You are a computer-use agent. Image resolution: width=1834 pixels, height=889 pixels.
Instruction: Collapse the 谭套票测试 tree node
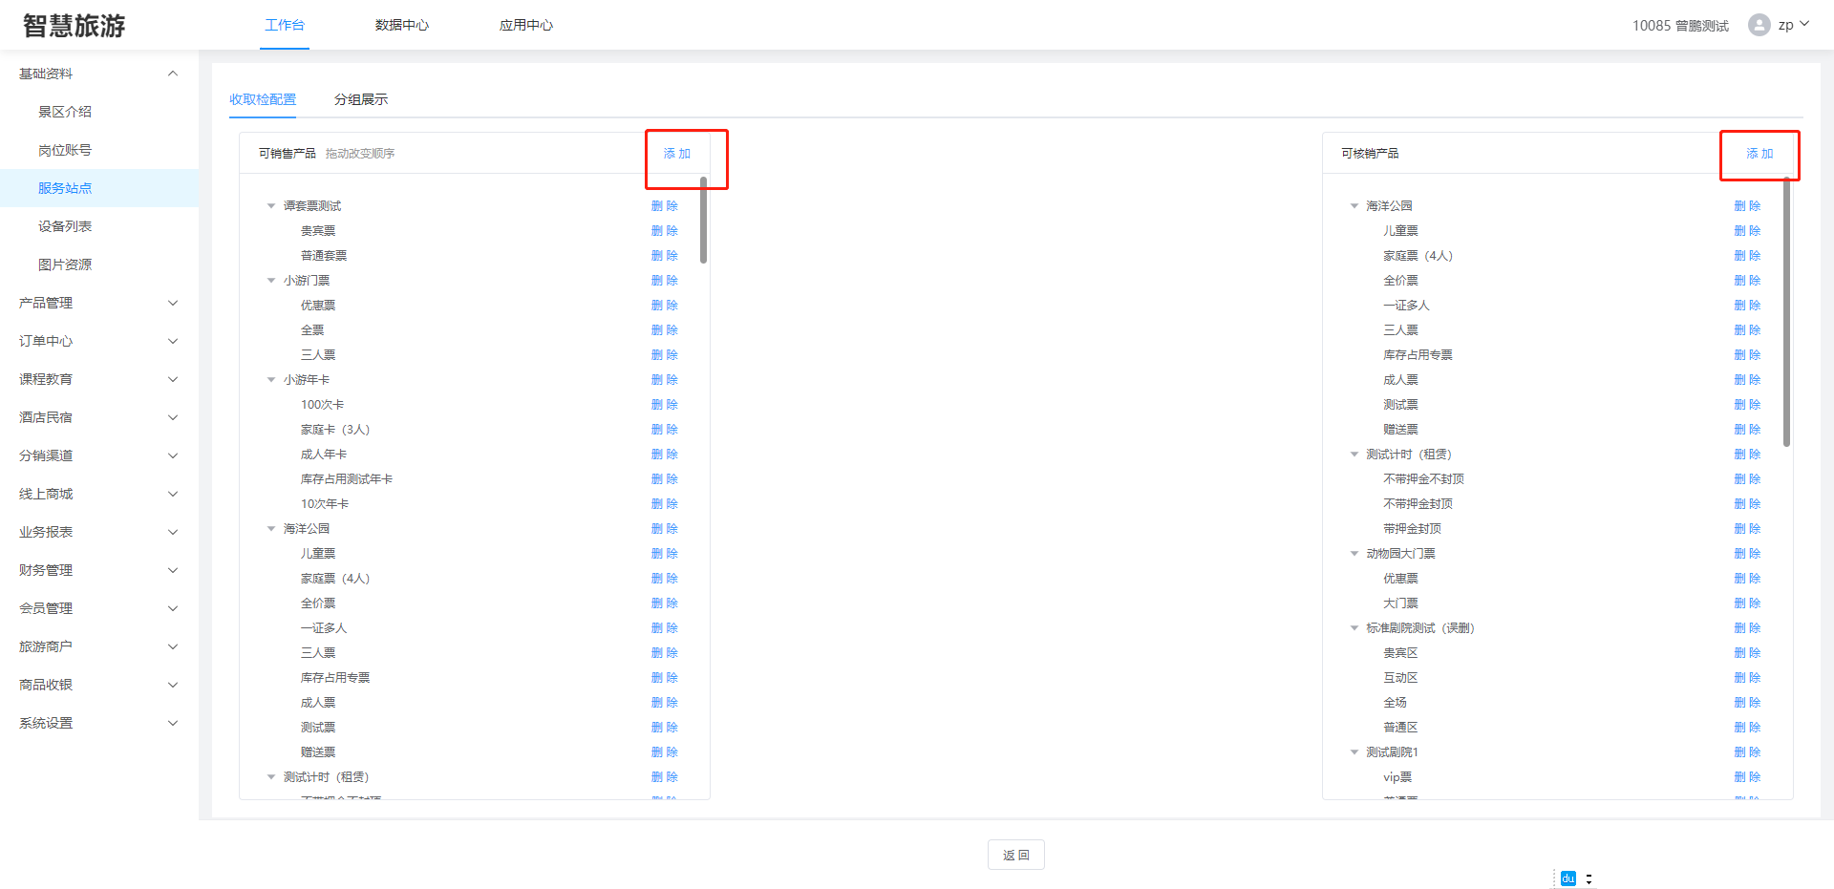click(271, 206)
